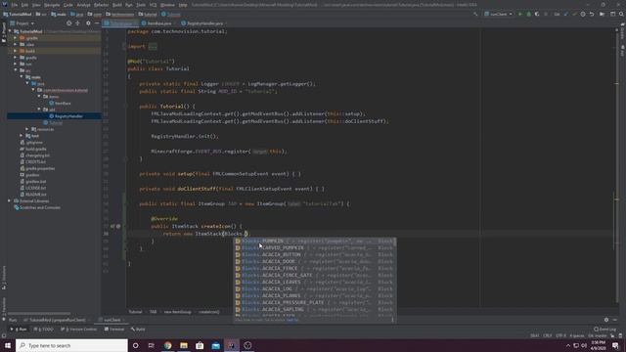Choose ACACIA_DOOR from autocomplete list

pyautogui.click(x=315, y=261)
